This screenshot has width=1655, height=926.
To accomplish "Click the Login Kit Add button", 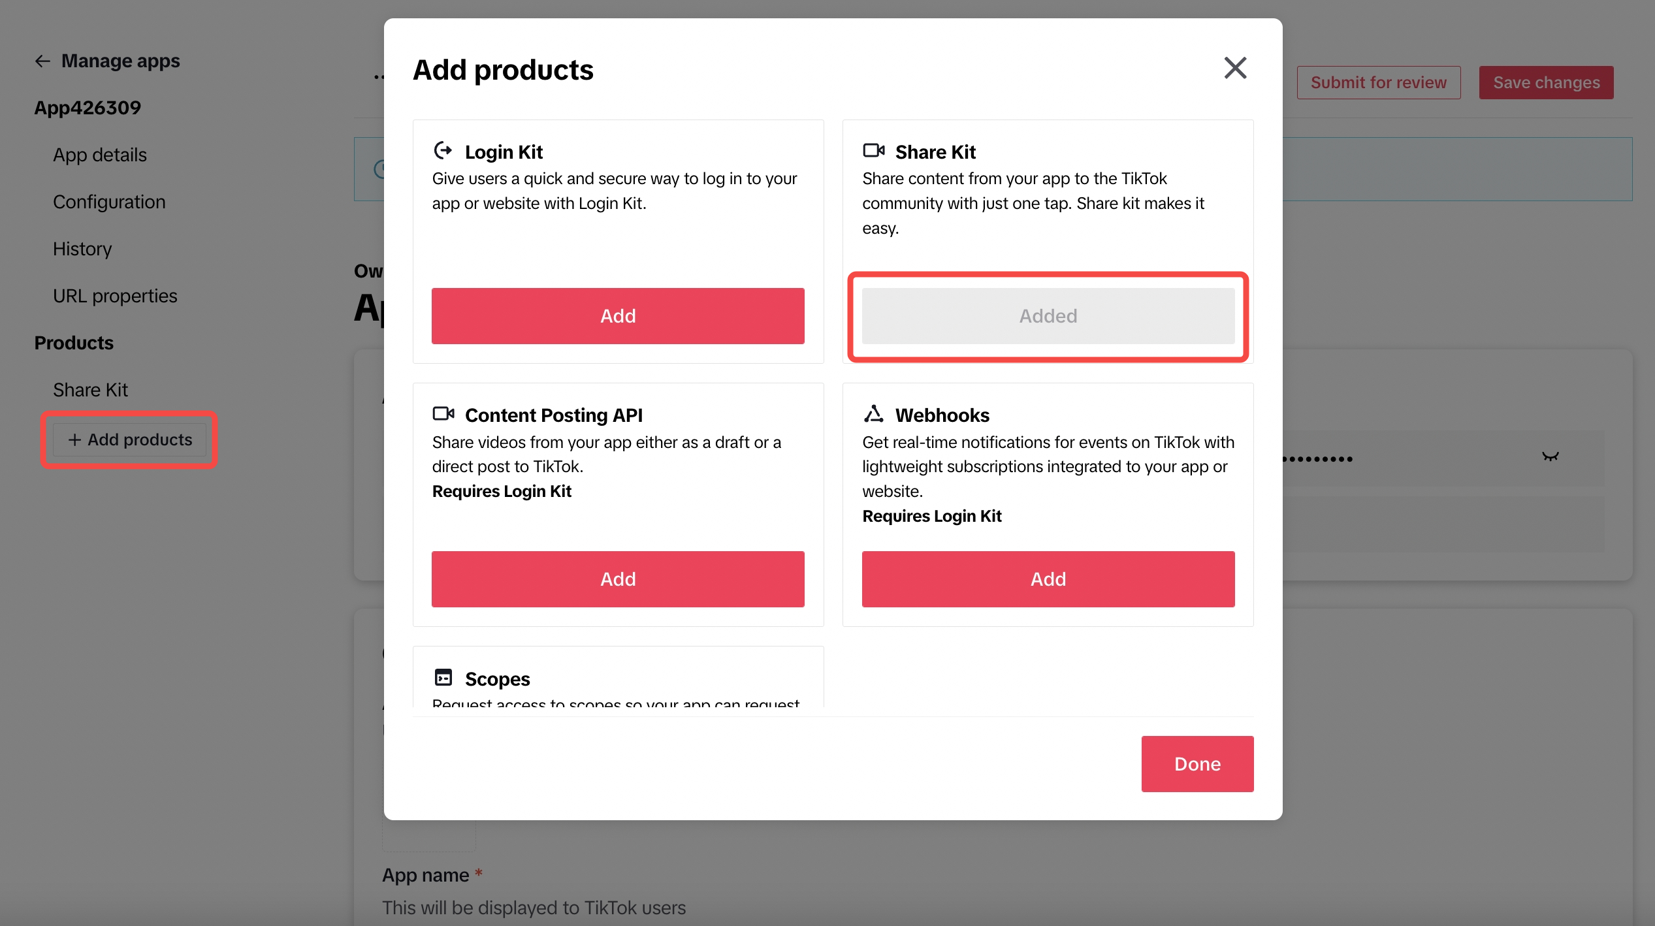I will point(619,316).
